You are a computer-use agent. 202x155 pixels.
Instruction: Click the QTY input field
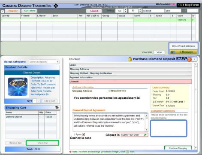35,101
